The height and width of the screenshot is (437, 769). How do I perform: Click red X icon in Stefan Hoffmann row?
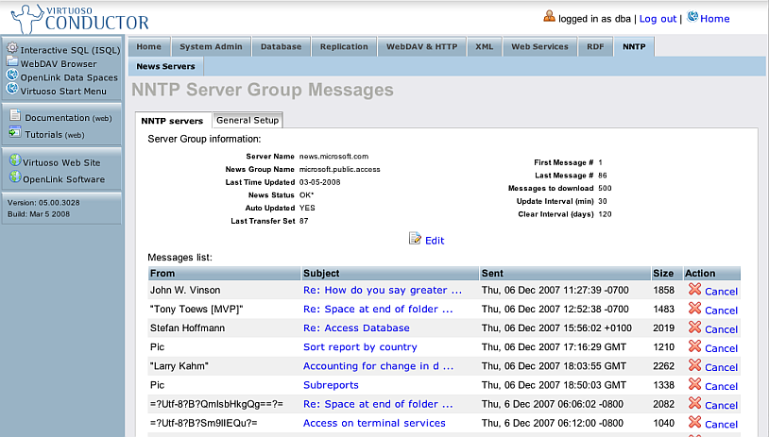[694, 328]
